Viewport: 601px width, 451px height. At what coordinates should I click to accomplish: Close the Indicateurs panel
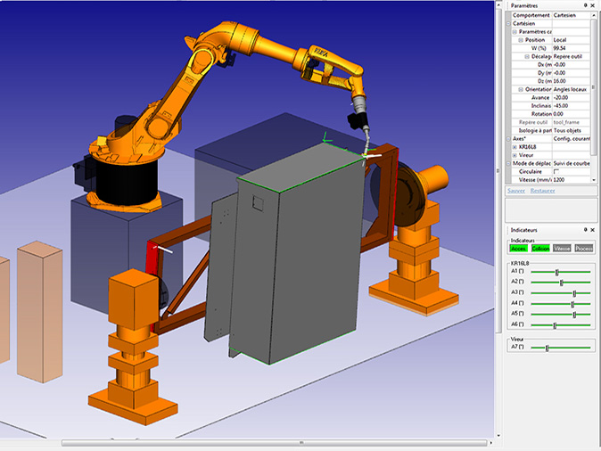pos(594,229)
